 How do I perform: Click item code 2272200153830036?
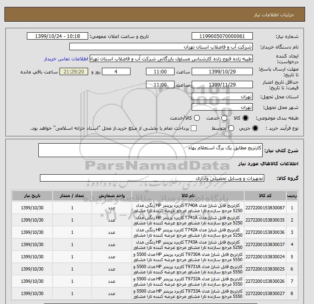(265, 232)
